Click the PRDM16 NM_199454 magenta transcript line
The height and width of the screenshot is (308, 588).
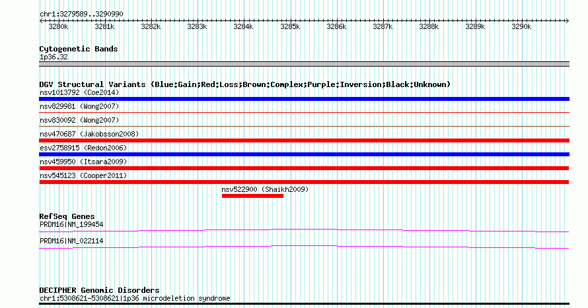point(304,231)
